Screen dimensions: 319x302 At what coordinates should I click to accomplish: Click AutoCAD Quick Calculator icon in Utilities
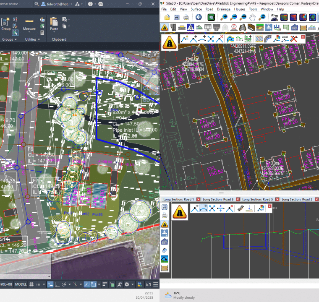click(x=42, y=33)
